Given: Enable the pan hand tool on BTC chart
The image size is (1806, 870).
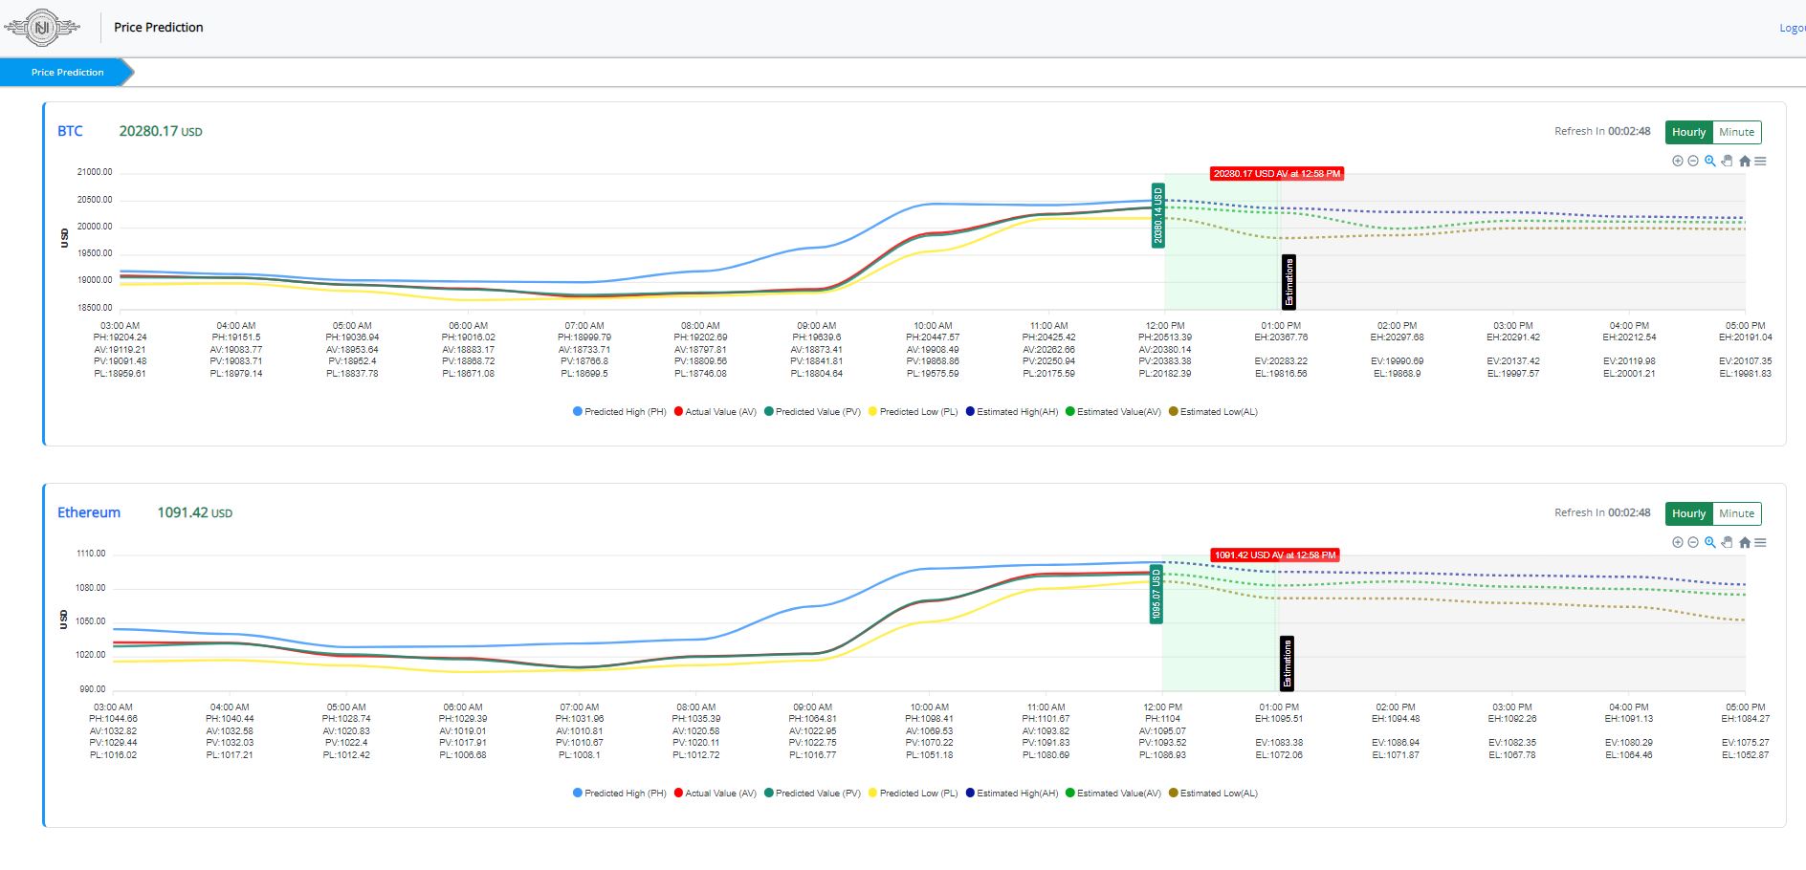Looking at the screenshot, I should click(1727, 161).
